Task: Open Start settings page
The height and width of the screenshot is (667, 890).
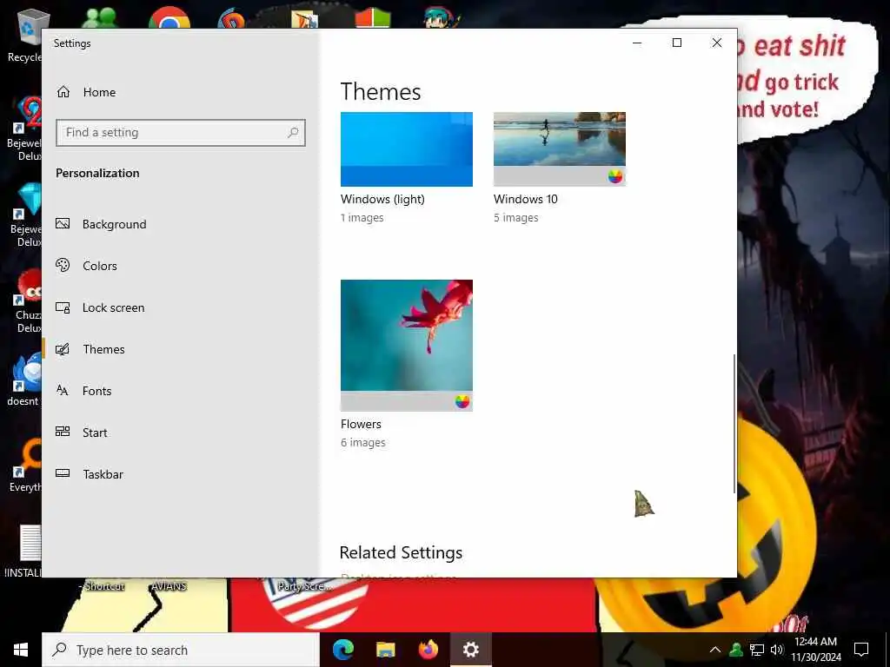Action: [x=181, y=433]
